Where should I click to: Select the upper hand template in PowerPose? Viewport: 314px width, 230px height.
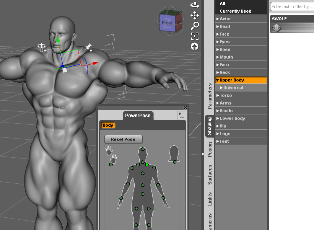[x=109, y=150]
